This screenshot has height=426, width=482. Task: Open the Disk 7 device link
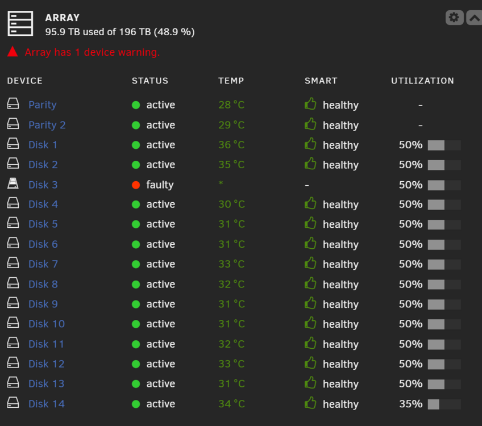click(43, 264)
